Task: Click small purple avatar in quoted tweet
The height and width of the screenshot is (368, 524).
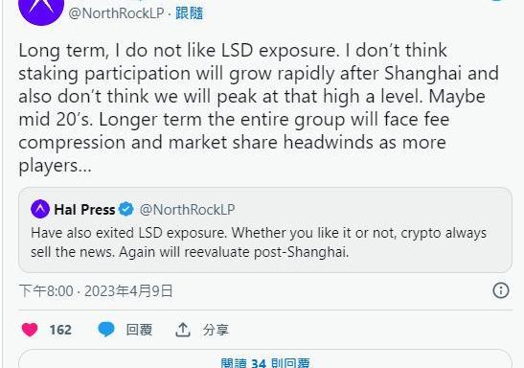Action: pyautogui.click(x=40, y=209)
